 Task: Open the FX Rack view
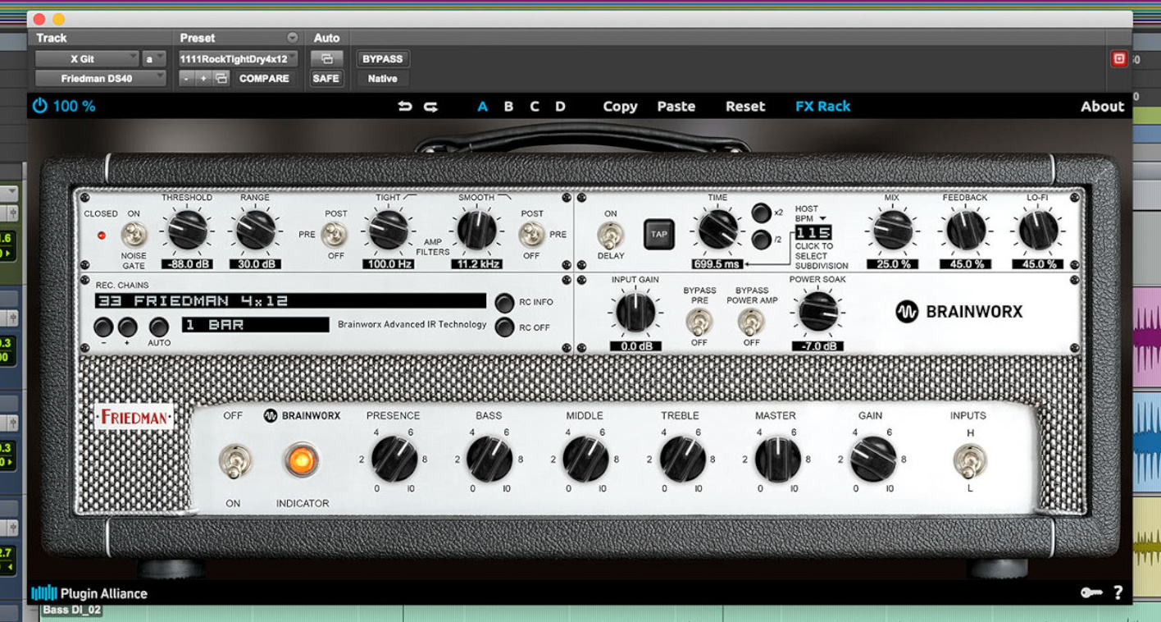(x=822, y=107)
